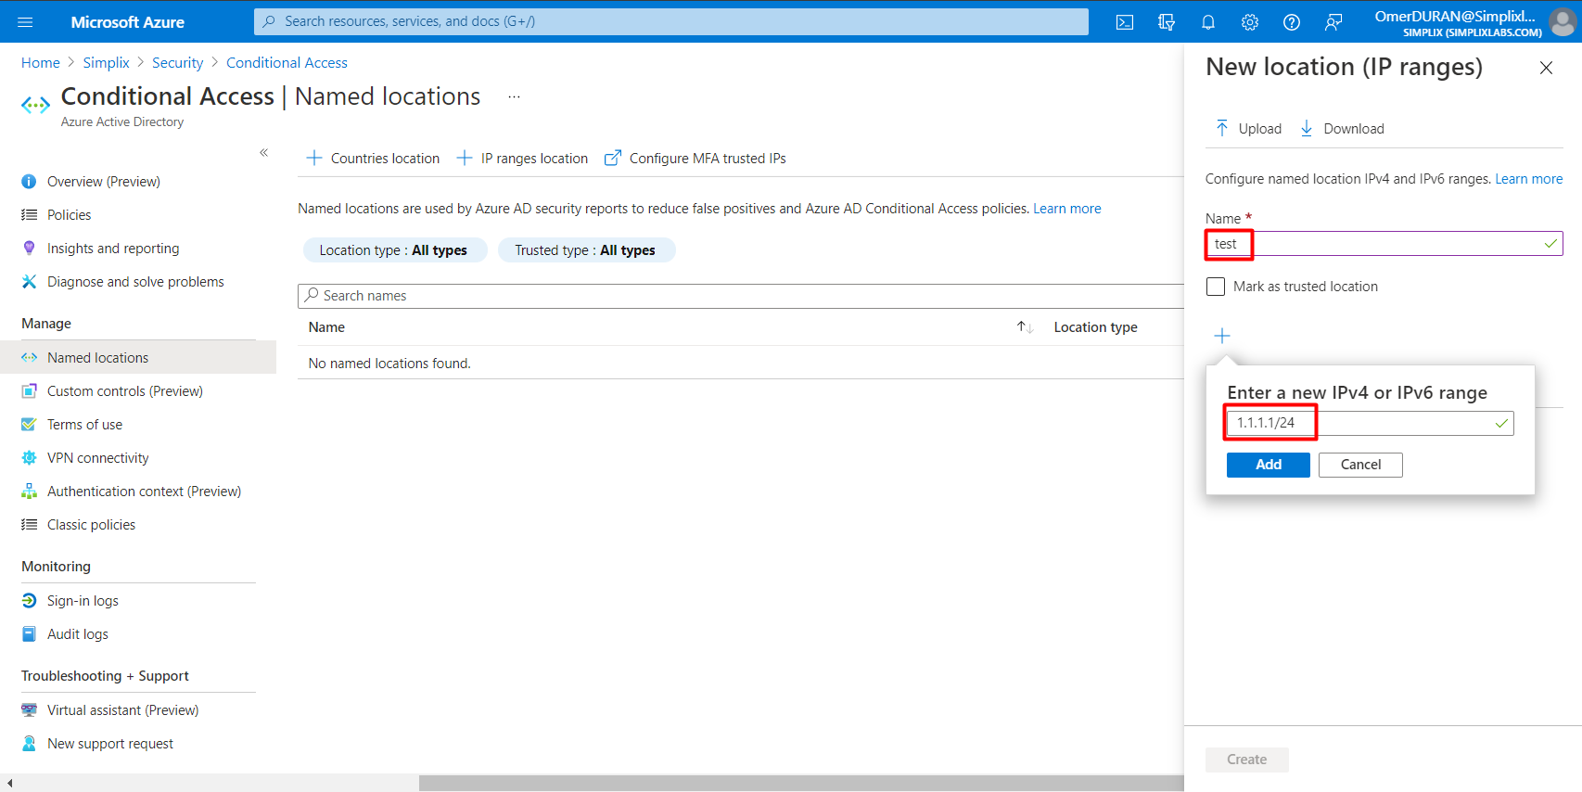Click into the Name field containing test

coord(1384,244)
